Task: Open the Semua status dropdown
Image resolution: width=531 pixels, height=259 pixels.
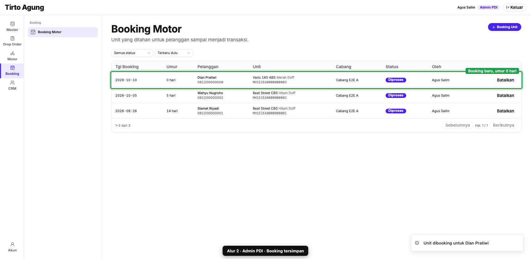Action: (132, 53)
